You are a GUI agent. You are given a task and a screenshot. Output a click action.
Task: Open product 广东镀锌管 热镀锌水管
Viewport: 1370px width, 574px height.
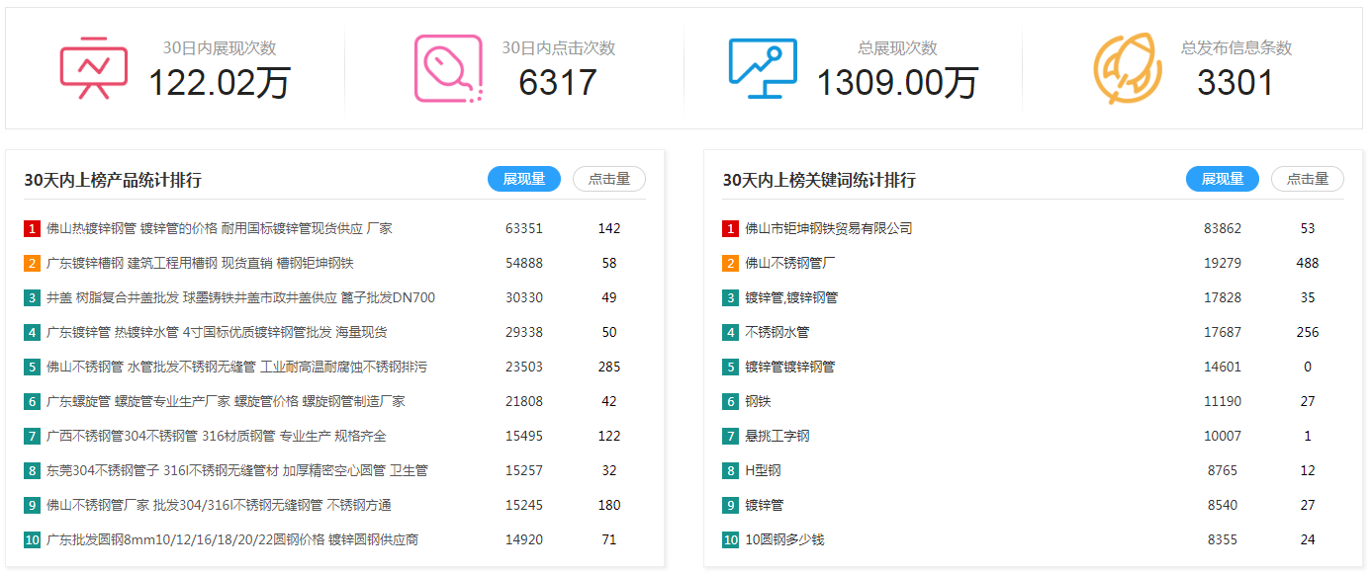[x=217, y=332]
